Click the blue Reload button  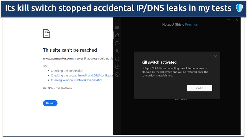tap(50, 103)
